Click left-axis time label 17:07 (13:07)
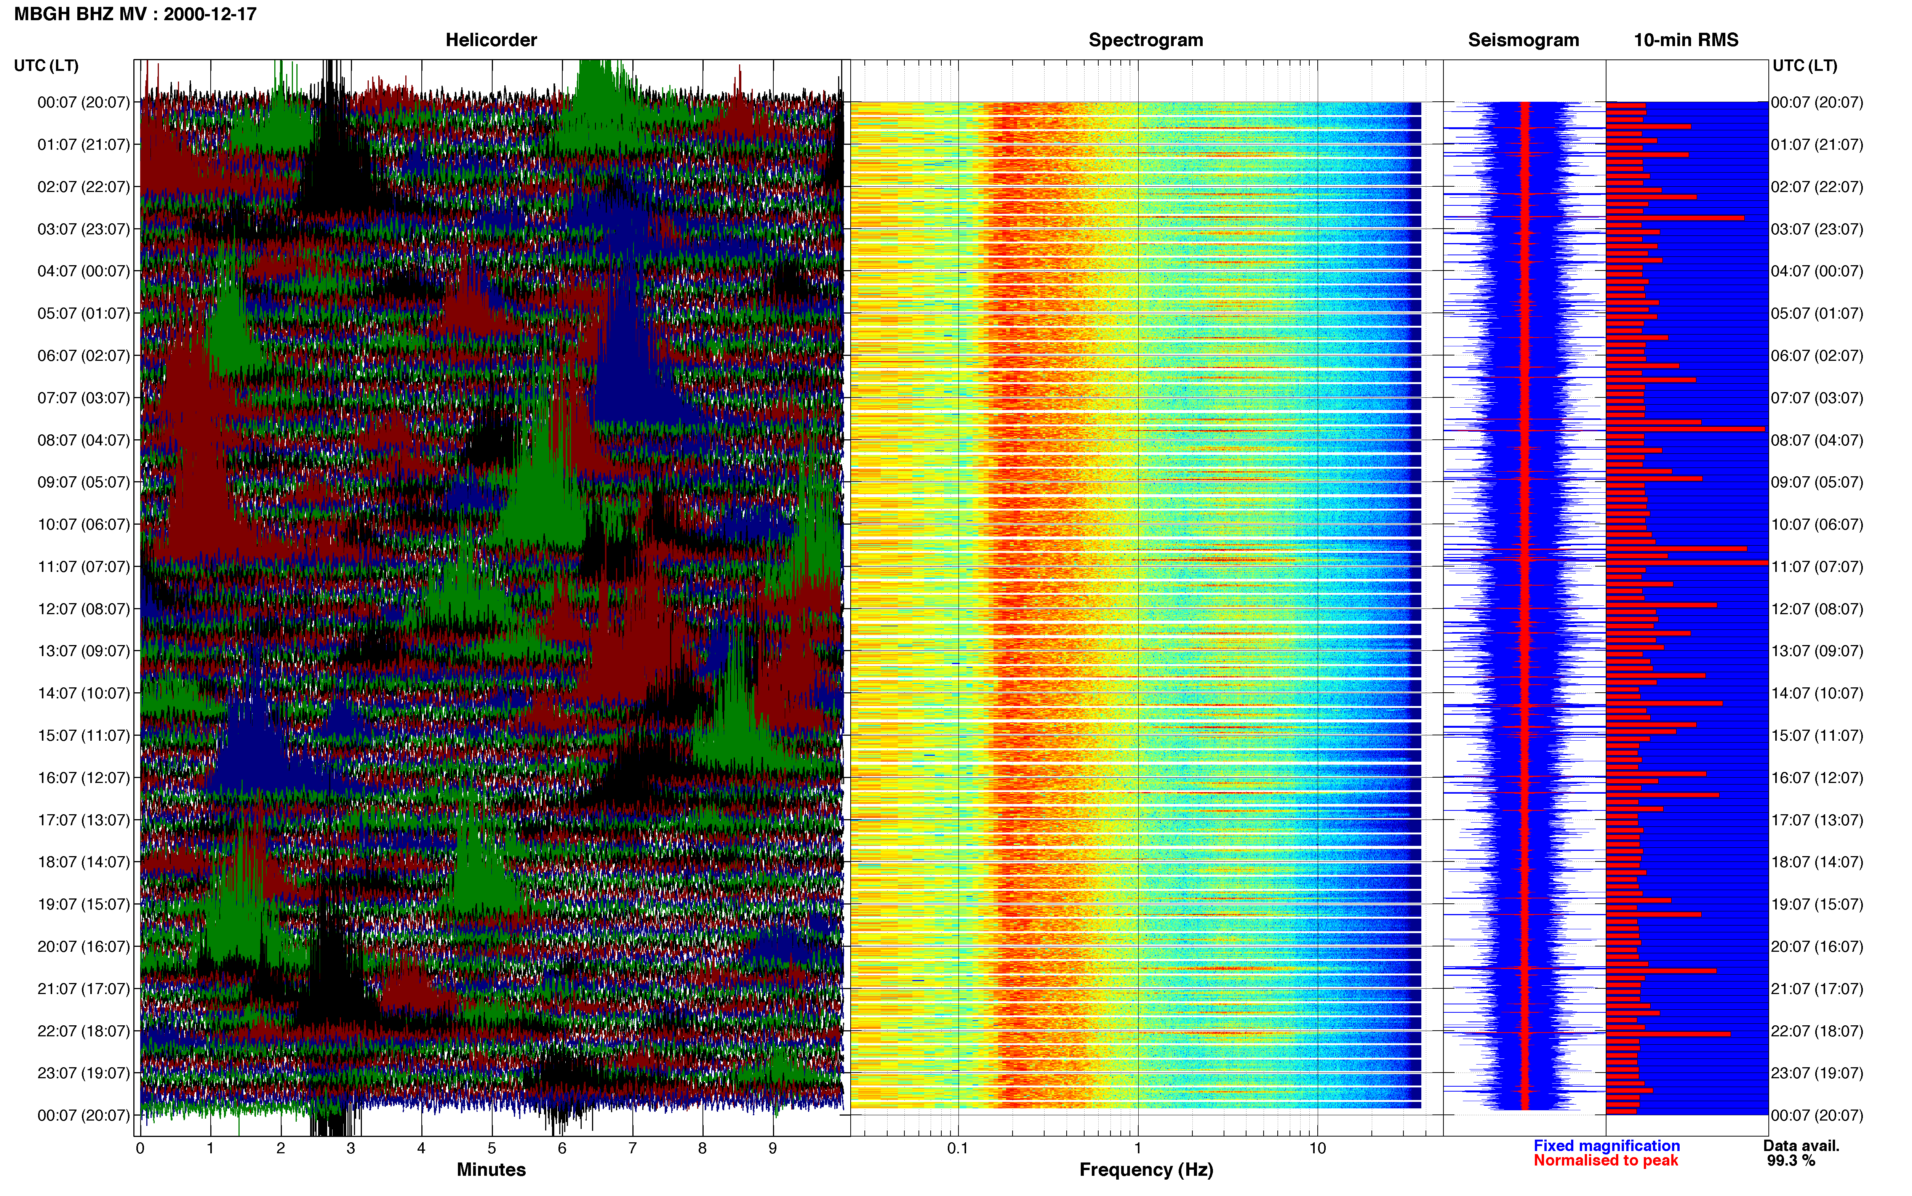The height and width of the screenshot is (1196, 1912). (x=83, y=820)
